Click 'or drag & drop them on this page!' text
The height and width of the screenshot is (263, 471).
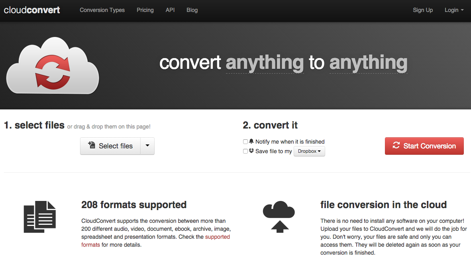109,127
